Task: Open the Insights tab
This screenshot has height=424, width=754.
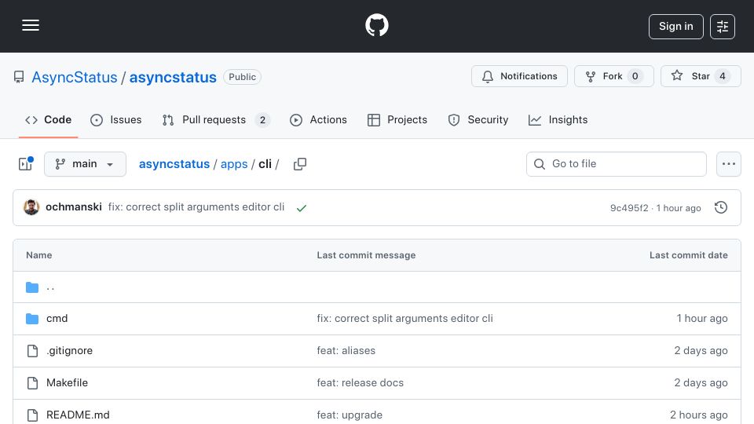Action: click(x=558, y=119)
